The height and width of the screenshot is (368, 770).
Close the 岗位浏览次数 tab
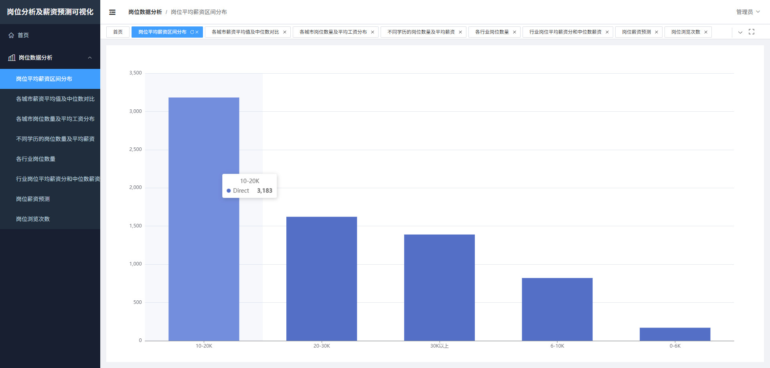[x=706, y=32]
